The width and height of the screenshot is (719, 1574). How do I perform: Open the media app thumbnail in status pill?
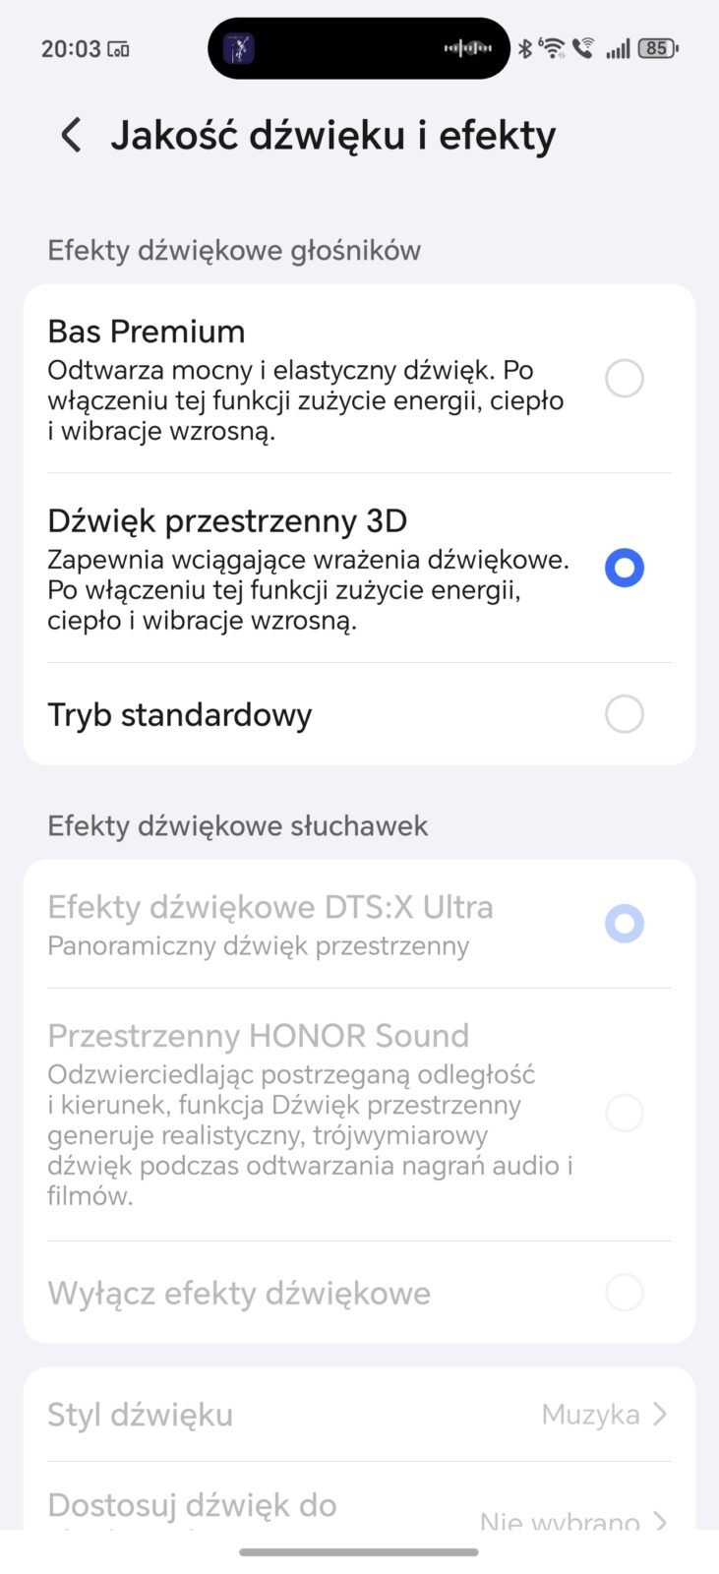[239, 48]
